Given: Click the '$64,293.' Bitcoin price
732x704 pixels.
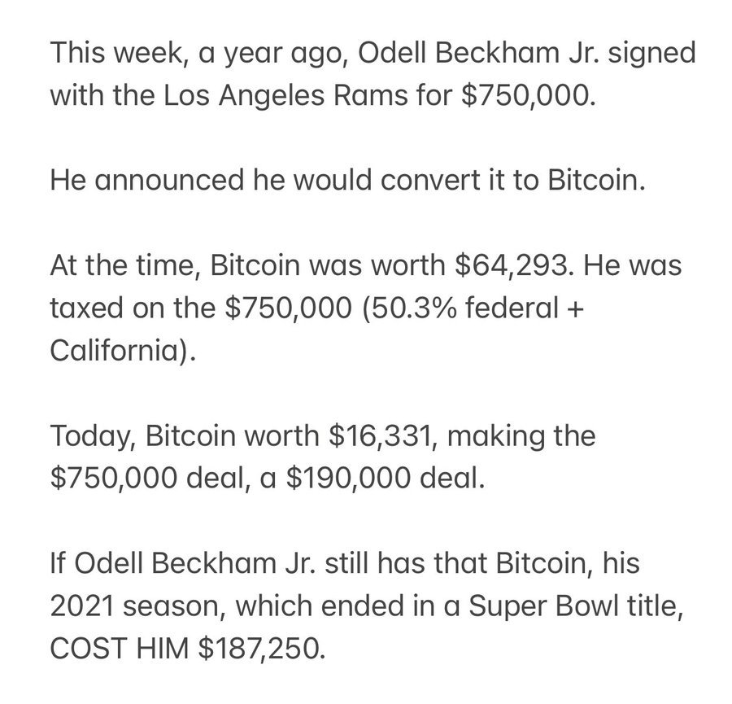Looking at the screenshot, I should tap(513, 266).
